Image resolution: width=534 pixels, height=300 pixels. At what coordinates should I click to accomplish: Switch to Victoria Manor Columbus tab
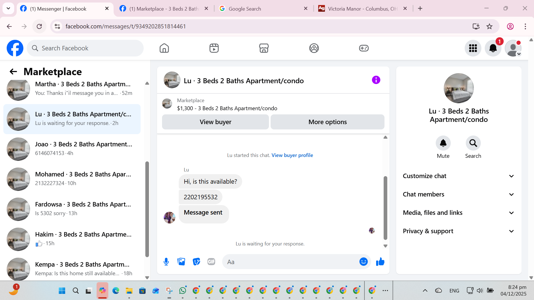pyautogui.click(x=362, y=9)
